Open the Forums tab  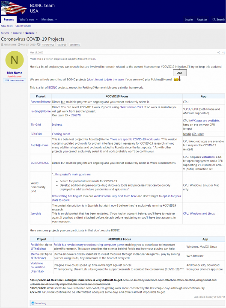coord(9,19)
